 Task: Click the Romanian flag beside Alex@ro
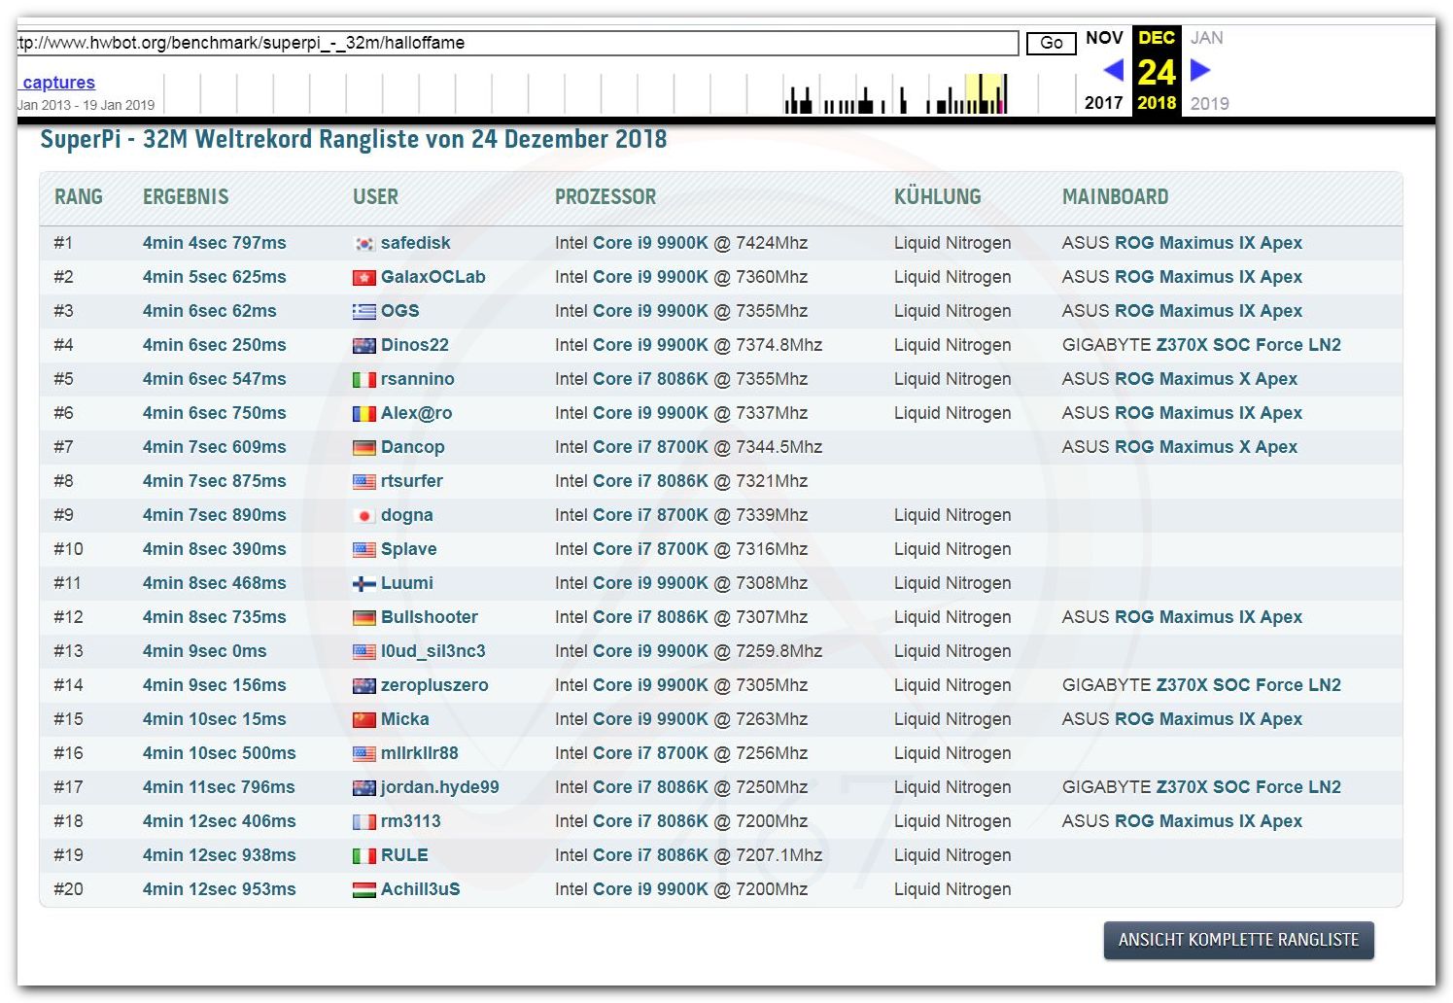pyautogui.click(x=363, y=414)
